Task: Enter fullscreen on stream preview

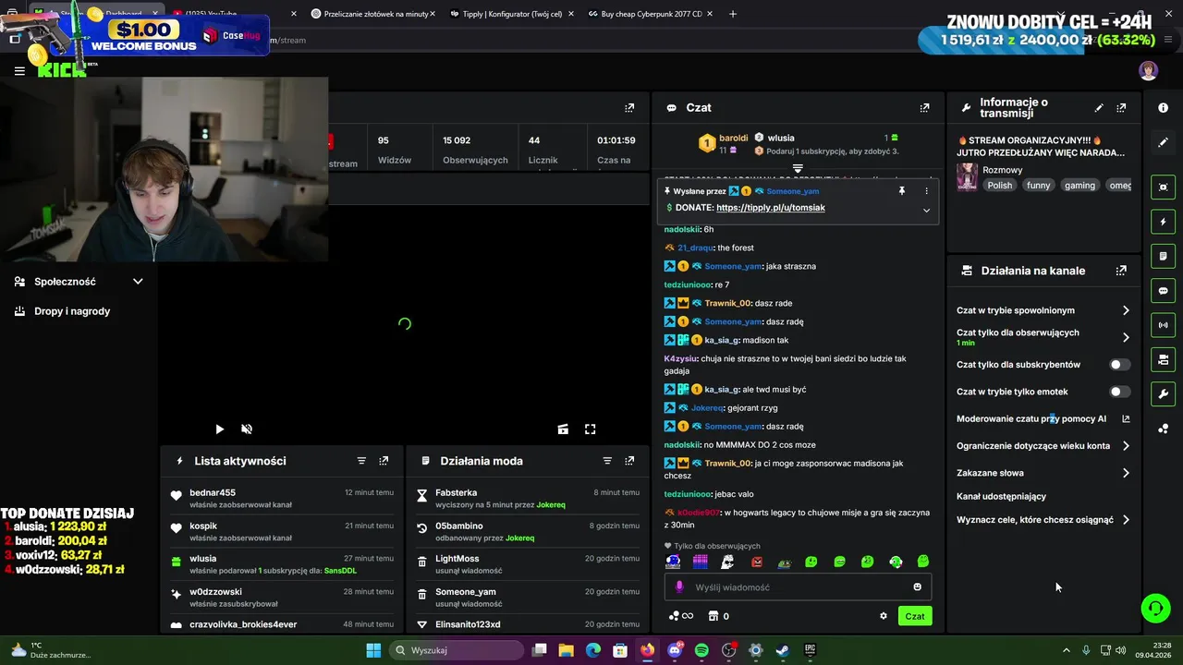Action: click(591, 429)
